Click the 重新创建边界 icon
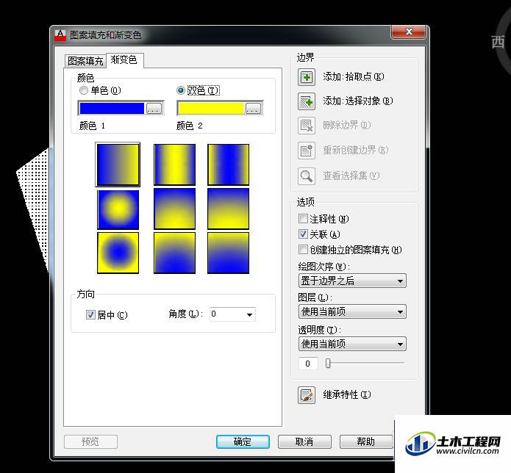This screenshot has height=473, width=511. [x=307, y=151]
